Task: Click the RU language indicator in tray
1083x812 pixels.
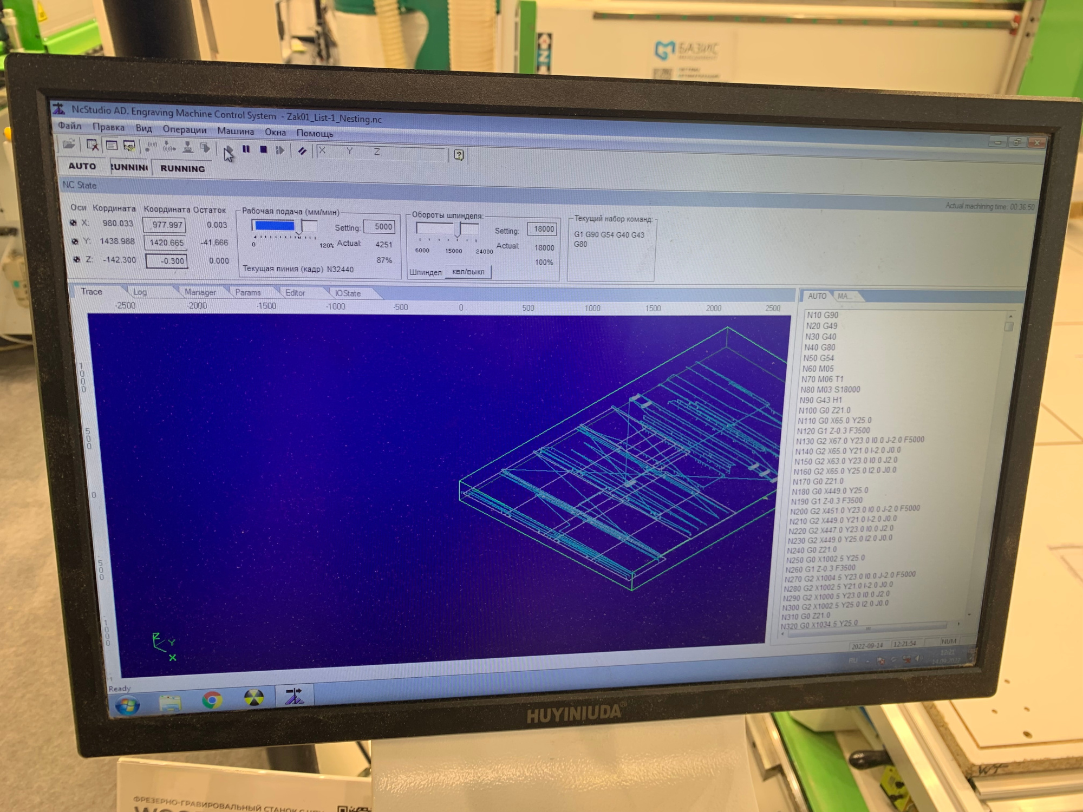Action: pos(853,660)
